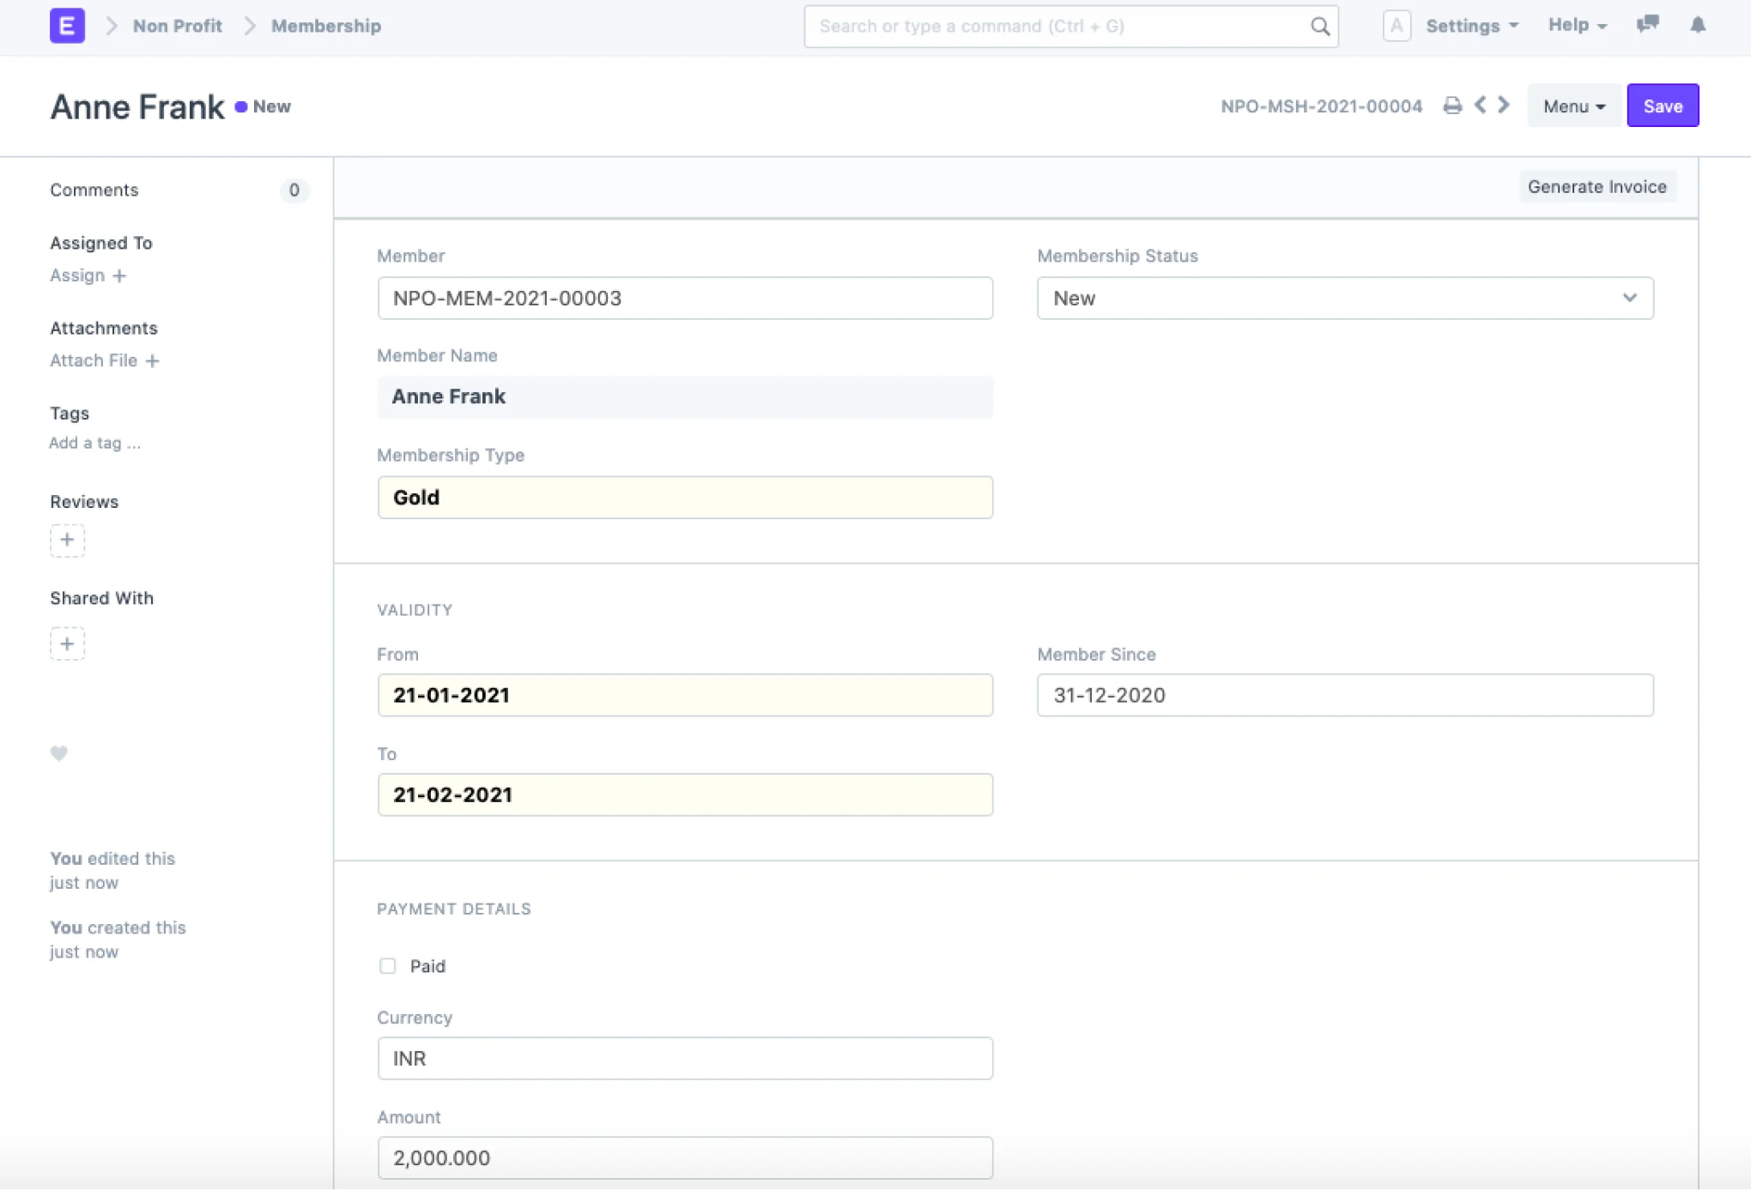1751x1190 pixels.
Task: Go to previous record using left chevron
Action: [1479, 106]
